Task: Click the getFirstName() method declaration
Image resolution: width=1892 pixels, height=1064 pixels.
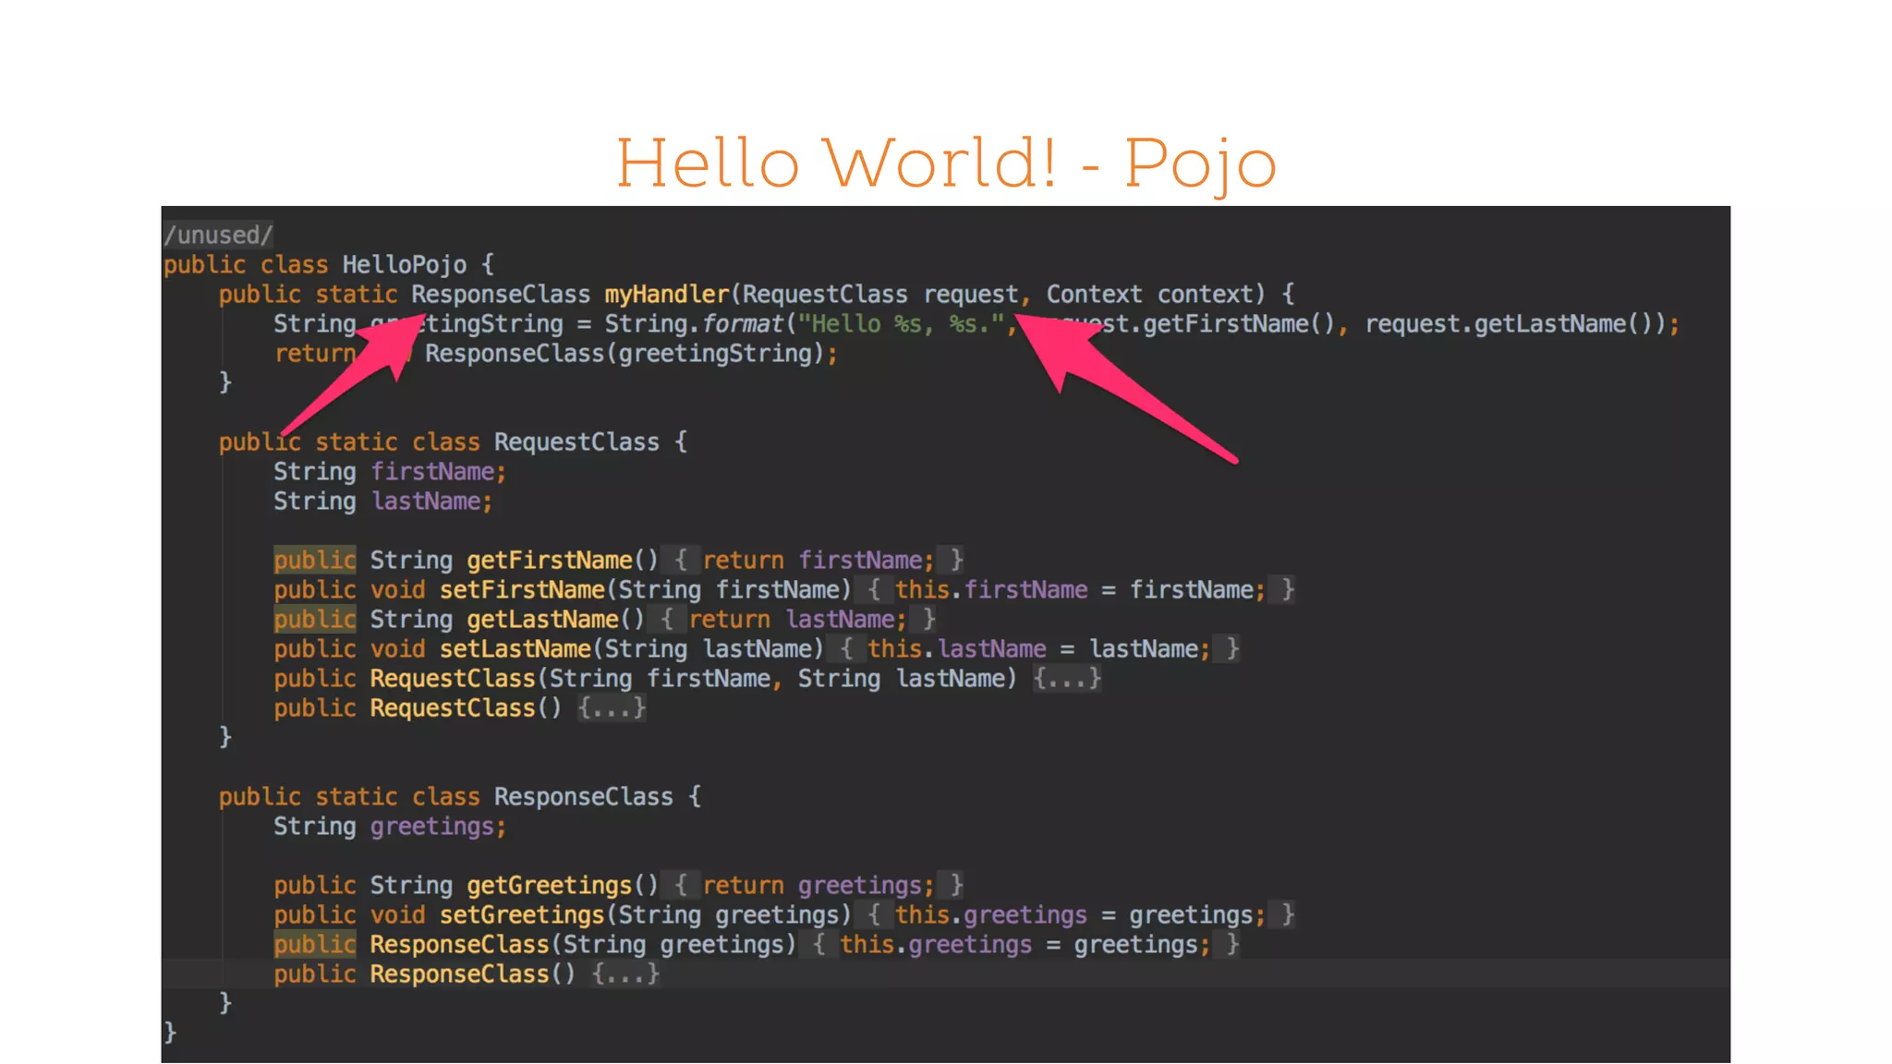Action: coord(563,561)
